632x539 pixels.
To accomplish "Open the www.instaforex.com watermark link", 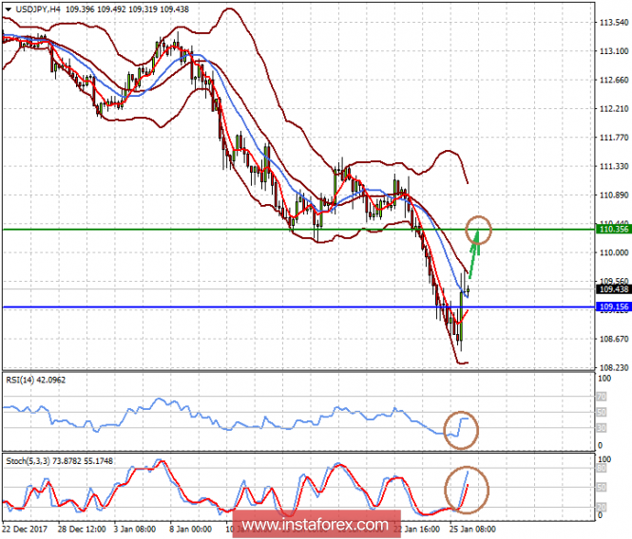I will click(315, 524).
